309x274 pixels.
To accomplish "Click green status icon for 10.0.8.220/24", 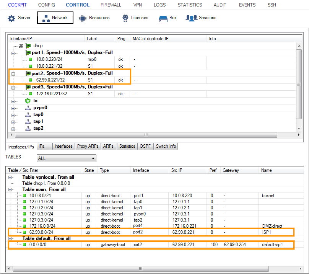I will click(x=31, y=59).
